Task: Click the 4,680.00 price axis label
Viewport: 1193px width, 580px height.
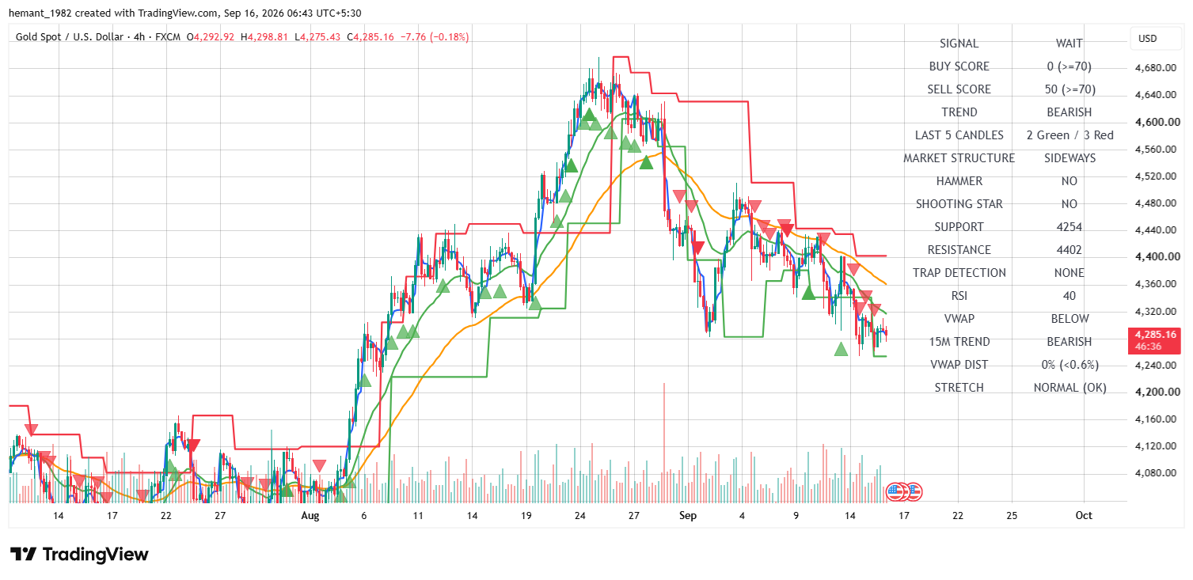Action: coord(1155,67)
